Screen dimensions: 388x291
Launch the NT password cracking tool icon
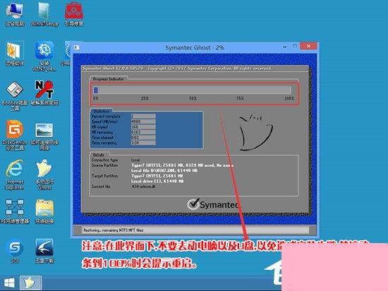pyautogui.click(x=44, y=93)
